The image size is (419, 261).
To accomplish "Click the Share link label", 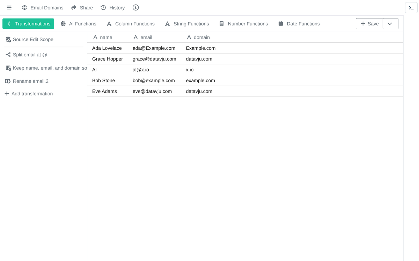I will (86, 8).
